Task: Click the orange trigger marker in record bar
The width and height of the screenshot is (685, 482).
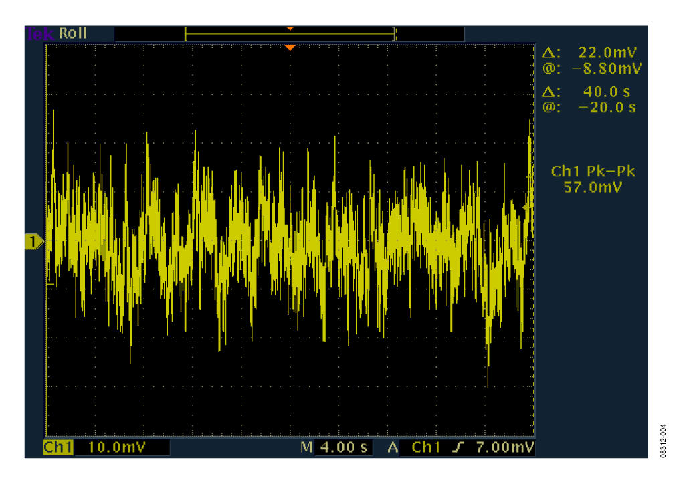Action: (x=290, y=29)
